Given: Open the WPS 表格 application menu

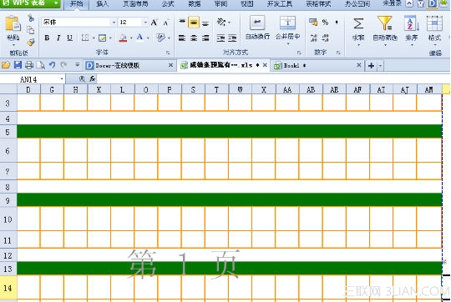Looking at the screenshot, I should [x=30, y=3].
